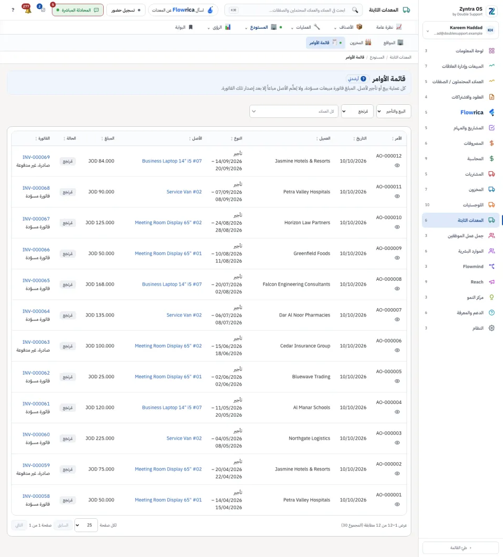This screenshot has height=557, width=503.
Task: Open the الرؤى insights navigation menu
Action: point(219,27)
